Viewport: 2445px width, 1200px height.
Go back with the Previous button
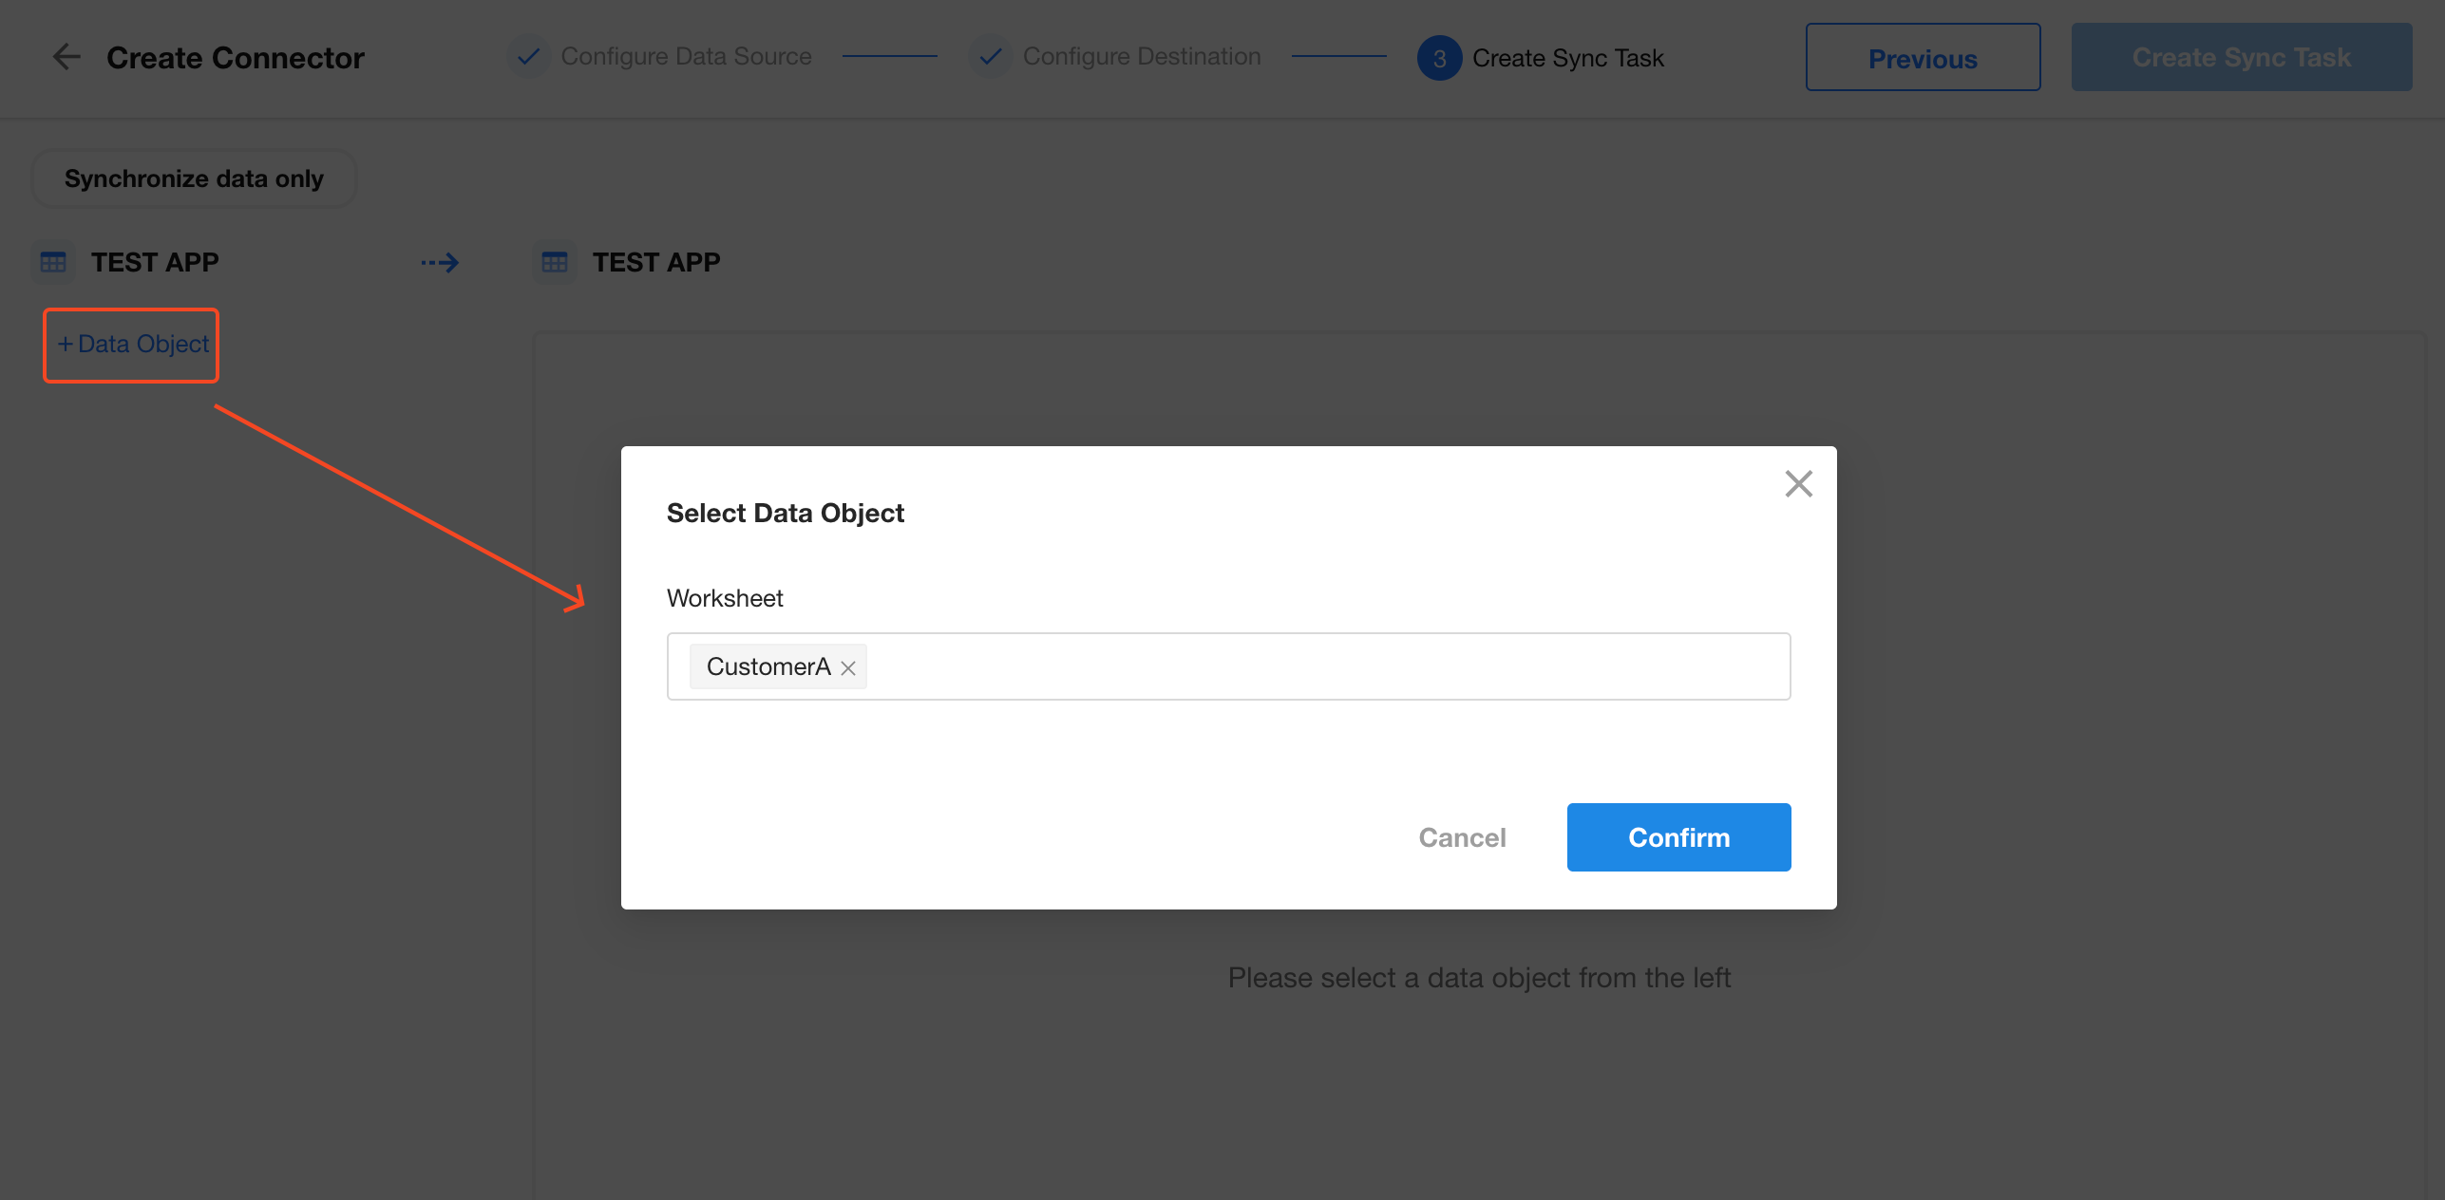pyautogui.click(x=1923, y=58)
